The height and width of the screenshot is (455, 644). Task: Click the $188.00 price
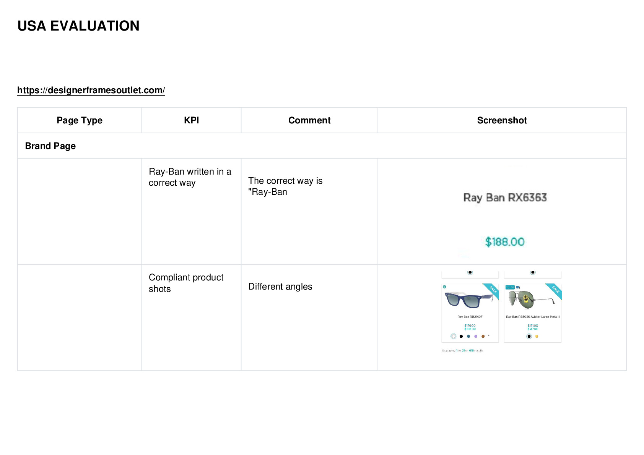click(x=505, y=242)
